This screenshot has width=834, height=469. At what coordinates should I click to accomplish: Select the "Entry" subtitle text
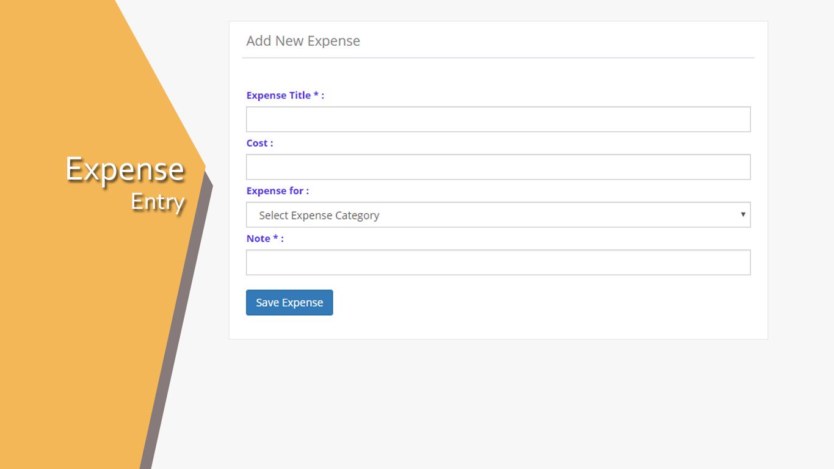(x=158, y=202)
